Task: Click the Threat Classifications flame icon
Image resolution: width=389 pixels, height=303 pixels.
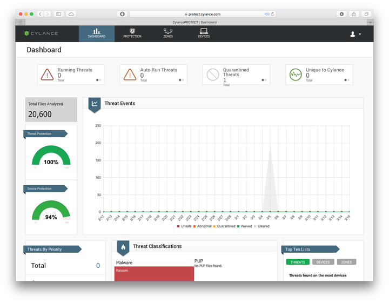Action: [x=123, y=247]
